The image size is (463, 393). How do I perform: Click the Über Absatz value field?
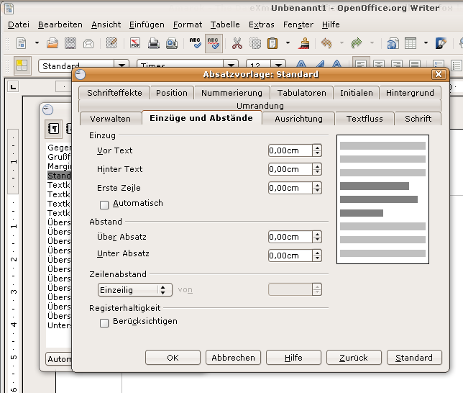(x=290, y=237)
